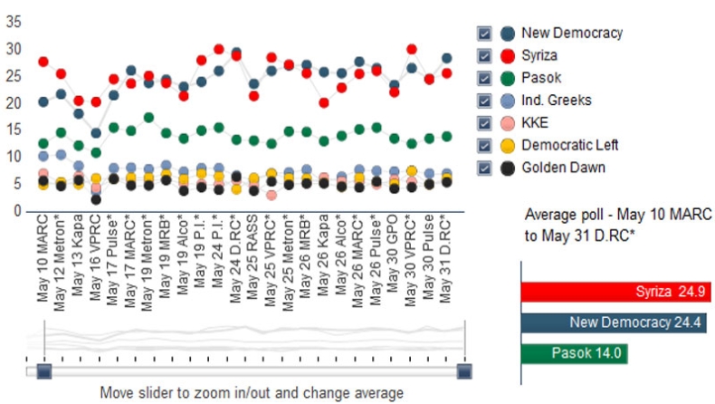The image size is (715, 404).
Task: Toggle the Ind. Greeks checkbox
Action: click(x=484, y=101)
